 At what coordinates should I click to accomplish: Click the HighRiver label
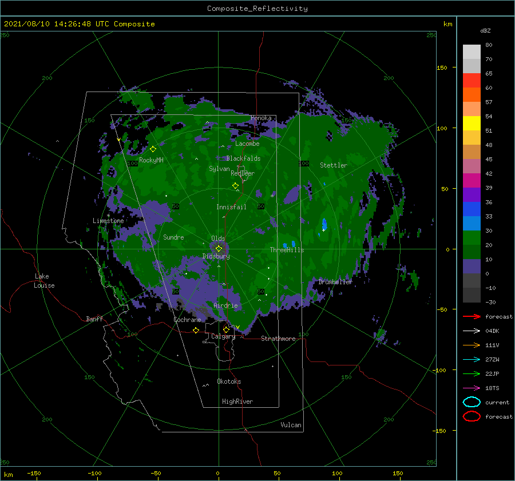coord(237,402)
